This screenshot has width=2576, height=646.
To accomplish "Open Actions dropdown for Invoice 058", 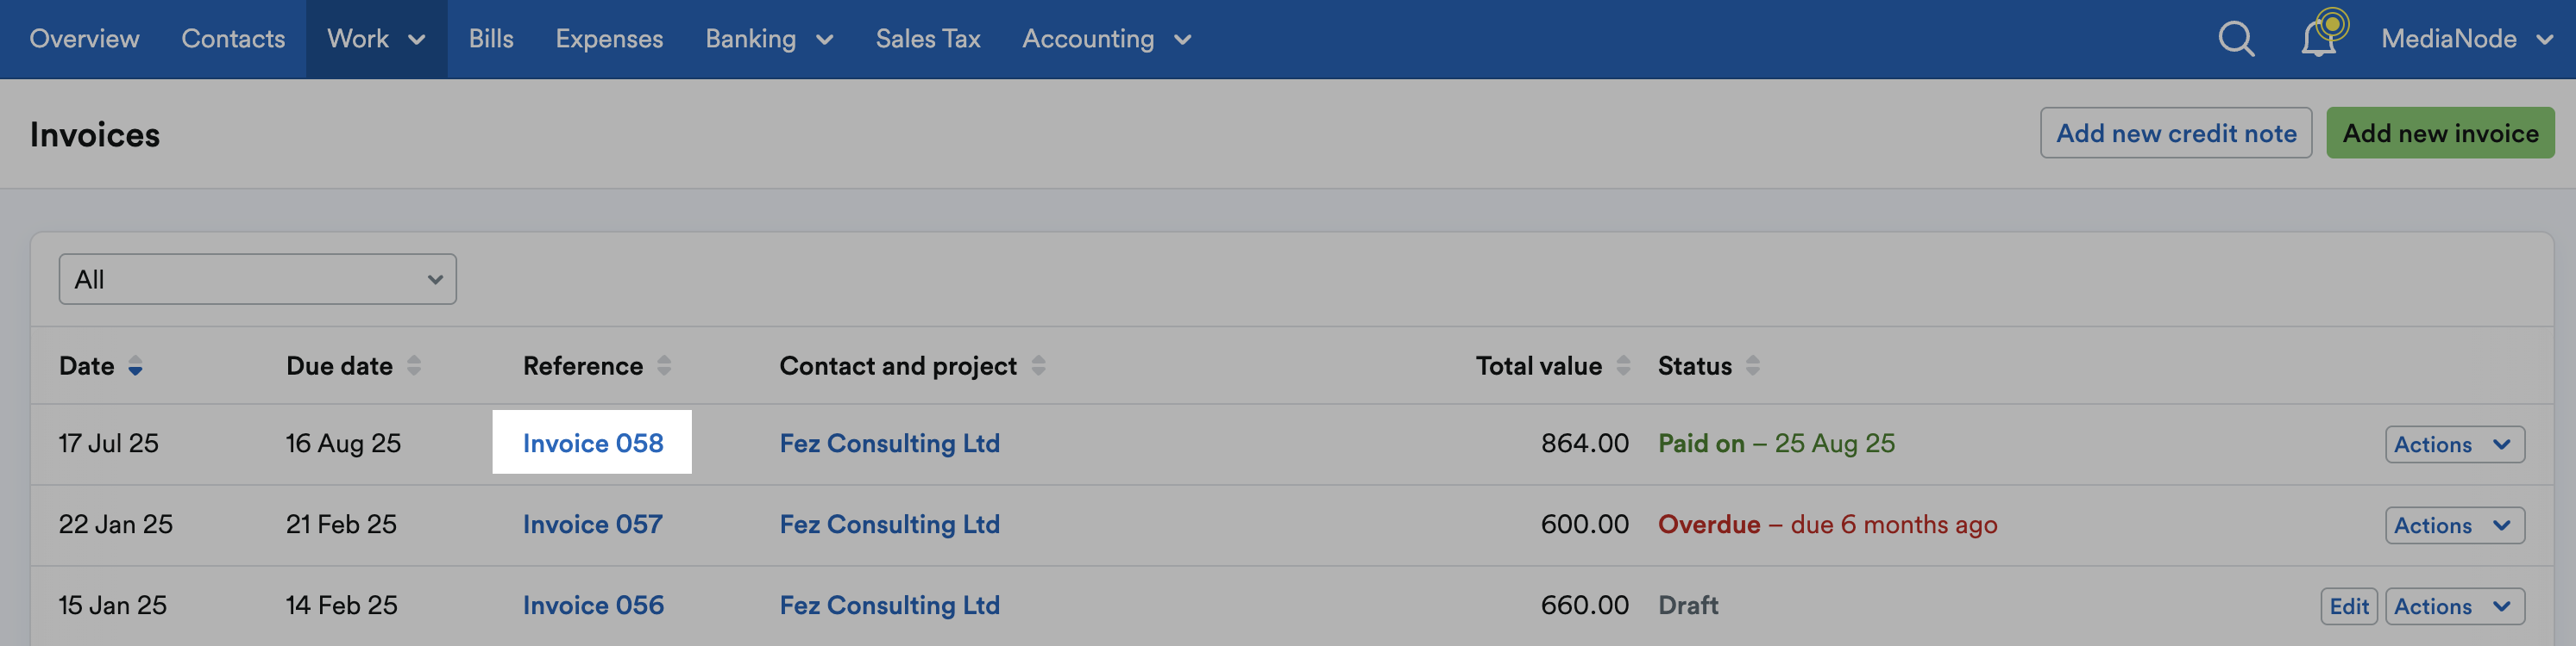I will (x=2454, y=444).
